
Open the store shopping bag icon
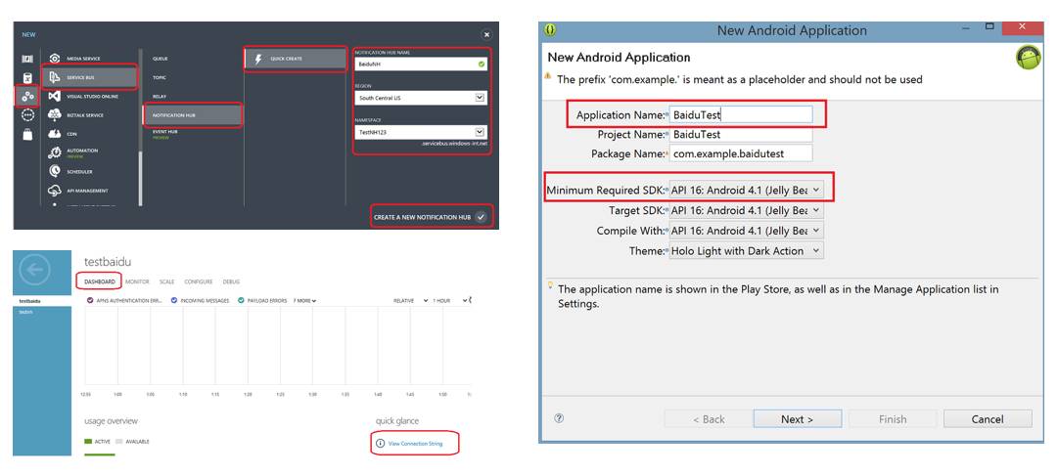27,134
